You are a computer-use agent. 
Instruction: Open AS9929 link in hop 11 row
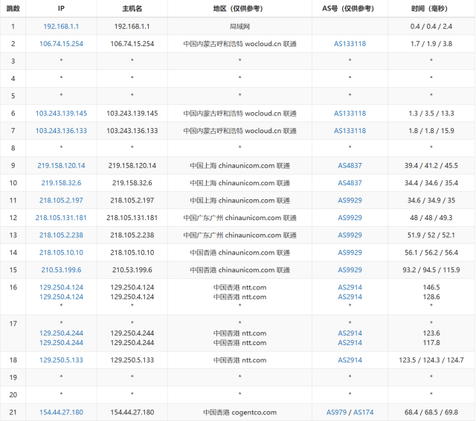350,200
